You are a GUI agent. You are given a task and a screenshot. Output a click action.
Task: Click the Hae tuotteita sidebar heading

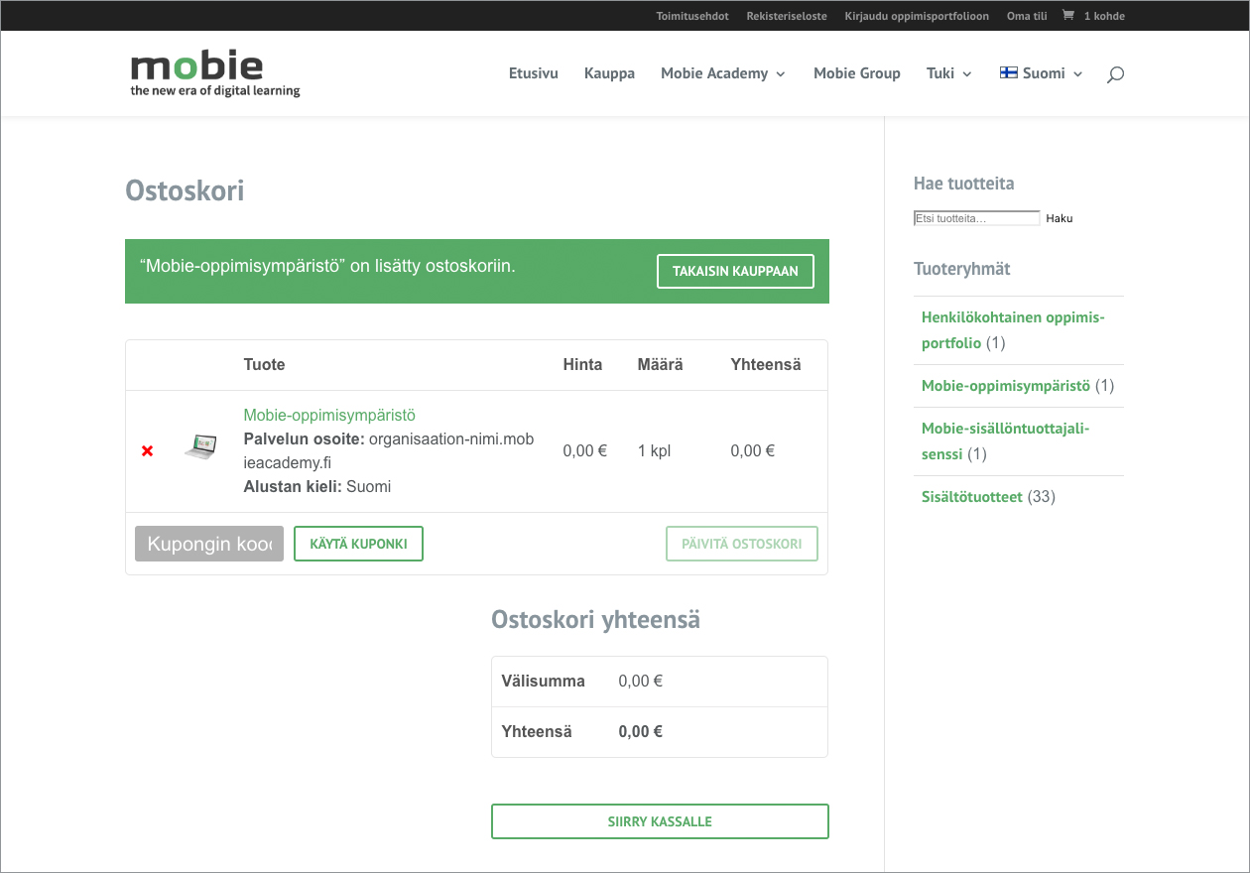(x=963, y=184)
